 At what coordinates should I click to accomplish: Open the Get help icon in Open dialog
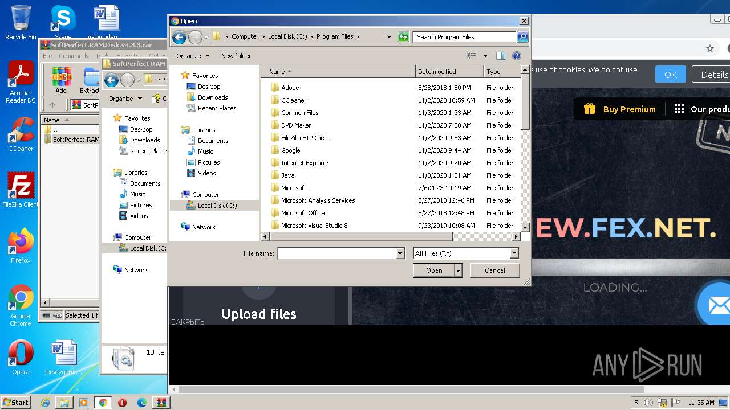517,56
